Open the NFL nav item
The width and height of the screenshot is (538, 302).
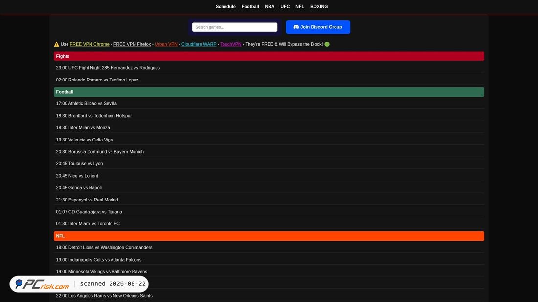pos(299,6)
